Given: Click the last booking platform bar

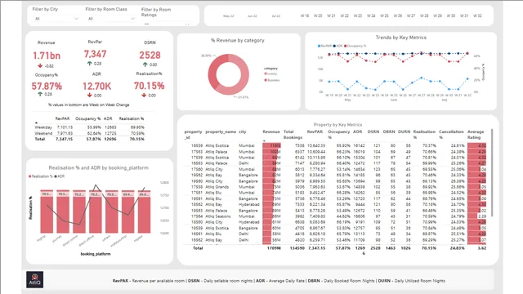Looking at the screenshot, I should 144,212.
